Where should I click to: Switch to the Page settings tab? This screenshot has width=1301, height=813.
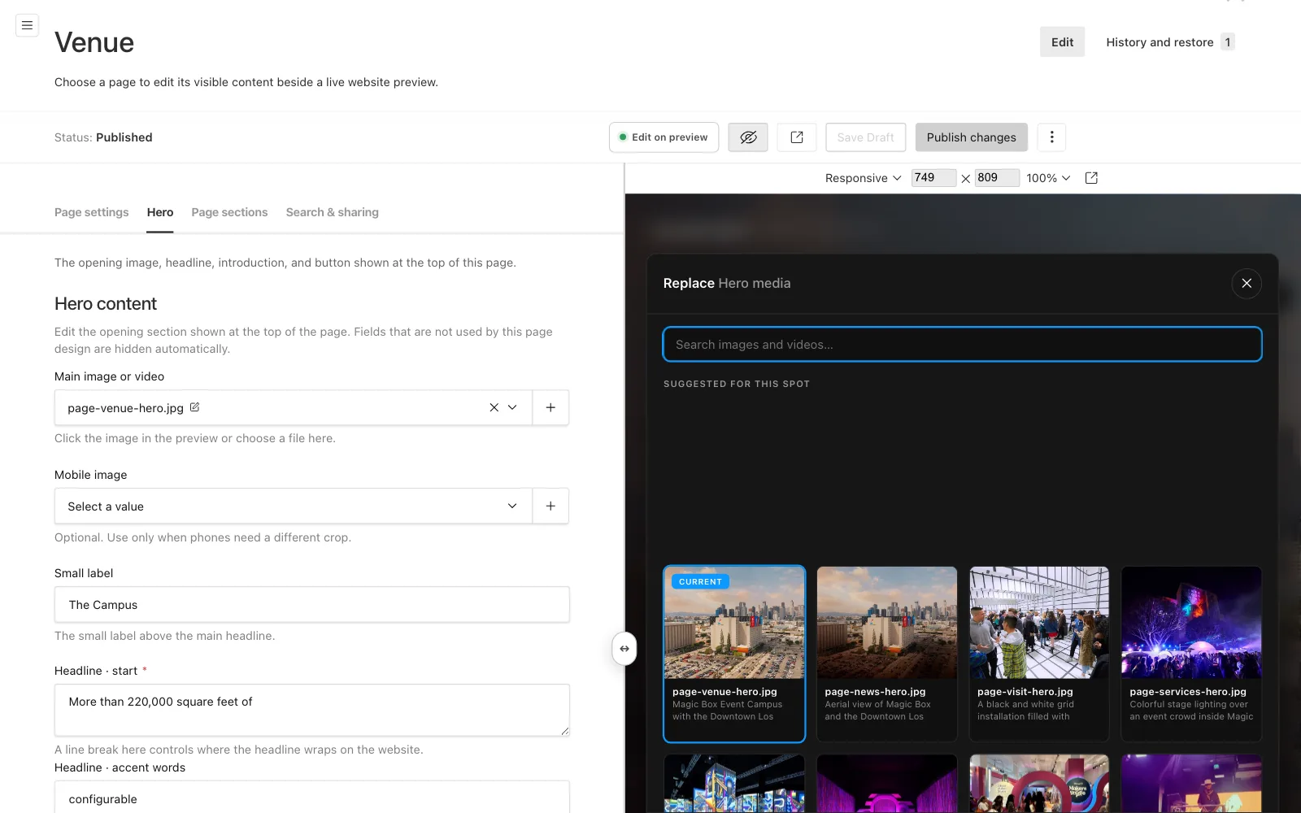92,212
